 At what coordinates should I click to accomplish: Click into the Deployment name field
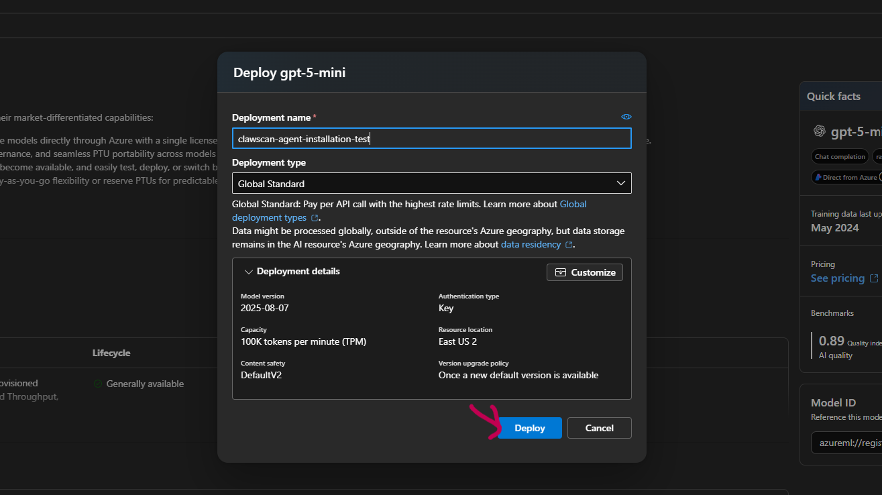pos(432,139)
